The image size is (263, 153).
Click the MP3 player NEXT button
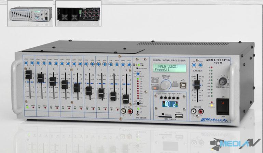pos(174,98)
